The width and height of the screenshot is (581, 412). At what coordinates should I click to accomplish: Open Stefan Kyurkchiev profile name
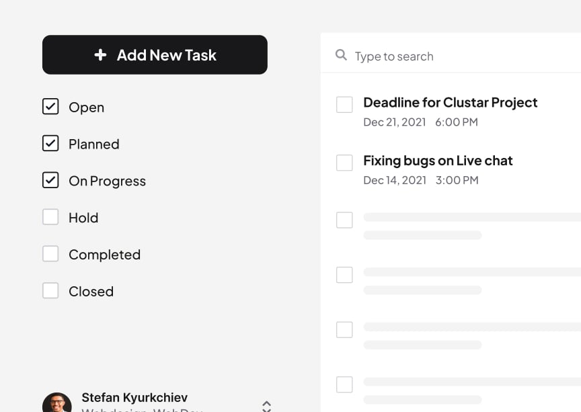click(x=134, y=398)
